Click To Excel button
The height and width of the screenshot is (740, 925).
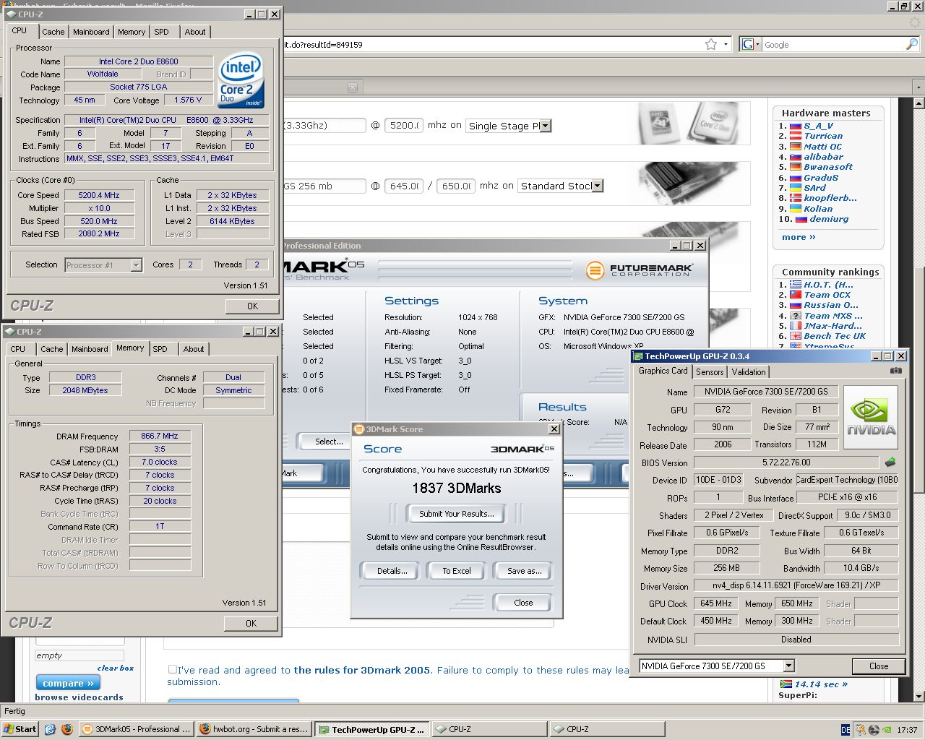click(x=457, y=571)
